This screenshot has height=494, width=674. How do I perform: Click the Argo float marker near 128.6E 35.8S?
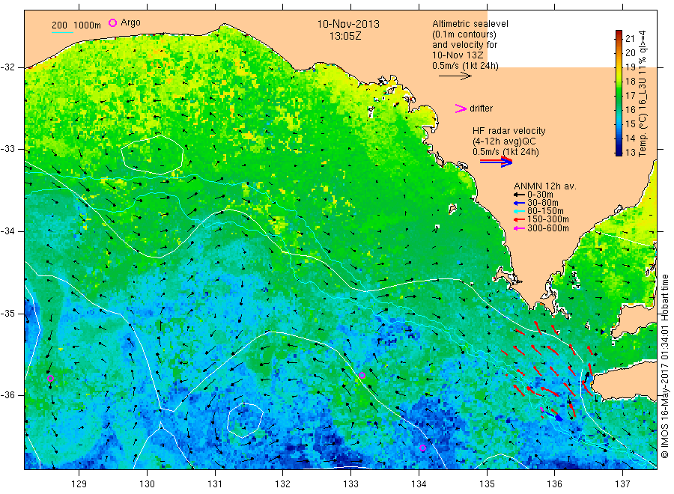(50, 379)
